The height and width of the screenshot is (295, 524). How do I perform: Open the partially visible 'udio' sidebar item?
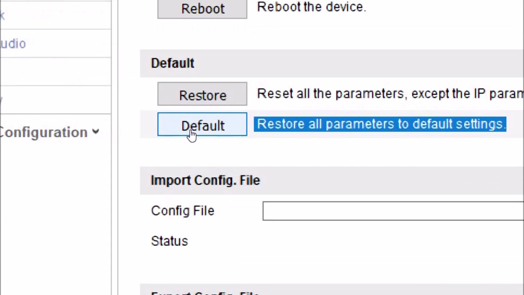coord(13,44)
